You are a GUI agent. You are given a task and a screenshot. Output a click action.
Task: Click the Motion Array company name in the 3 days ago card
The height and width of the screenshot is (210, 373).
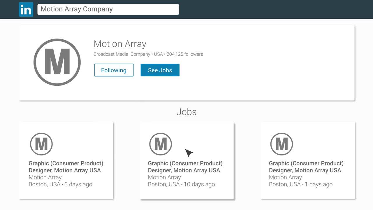pos(45,177)
